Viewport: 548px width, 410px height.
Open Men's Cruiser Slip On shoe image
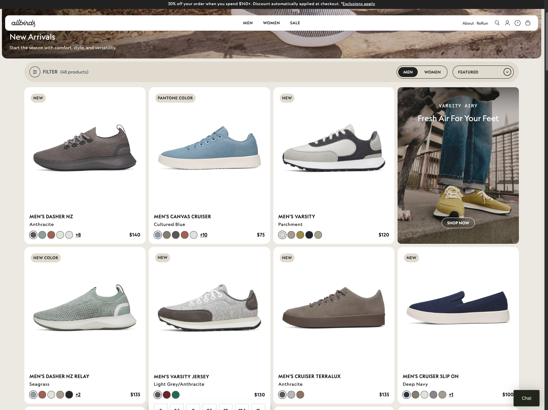coord(458,308)
